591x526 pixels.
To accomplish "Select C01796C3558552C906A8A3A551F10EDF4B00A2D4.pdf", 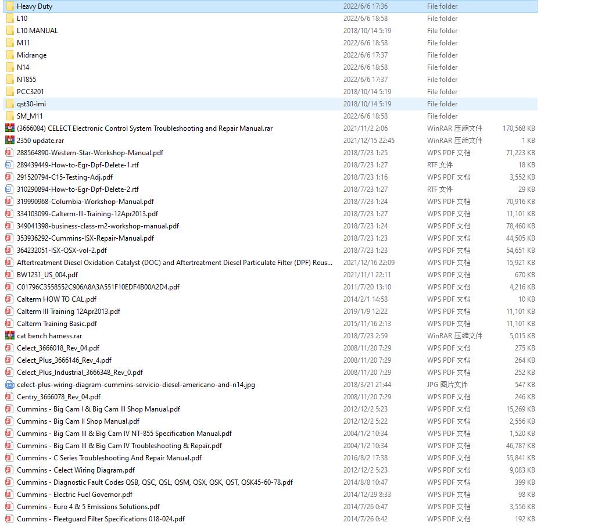I will pos(98,287).
